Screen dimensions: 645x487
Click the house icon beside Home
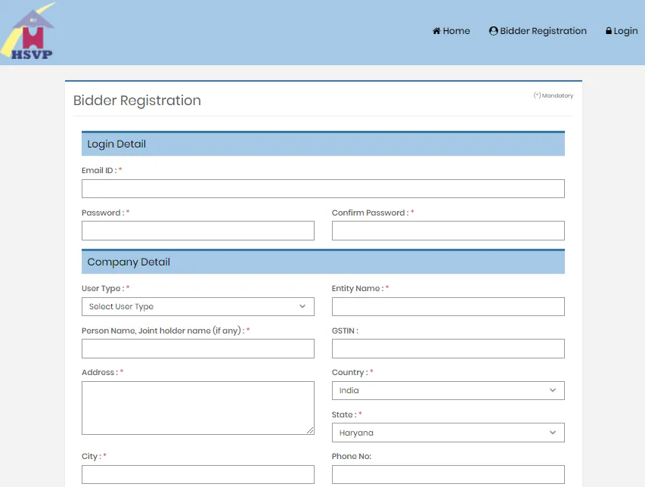tap(436, 31)
